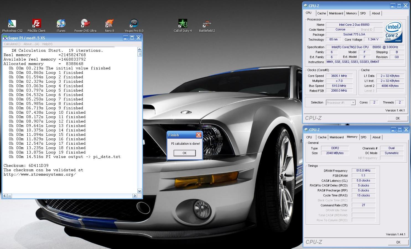Minimize the Super PI window
The width and height of the screenshot is (411, 249).
(x=126, y=38)
